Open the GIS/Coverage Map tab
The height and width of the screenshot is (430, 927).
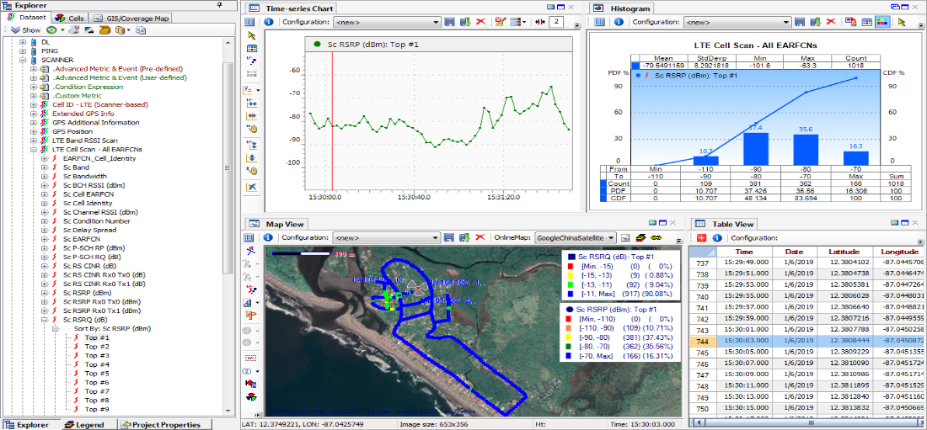click(131, 18)
